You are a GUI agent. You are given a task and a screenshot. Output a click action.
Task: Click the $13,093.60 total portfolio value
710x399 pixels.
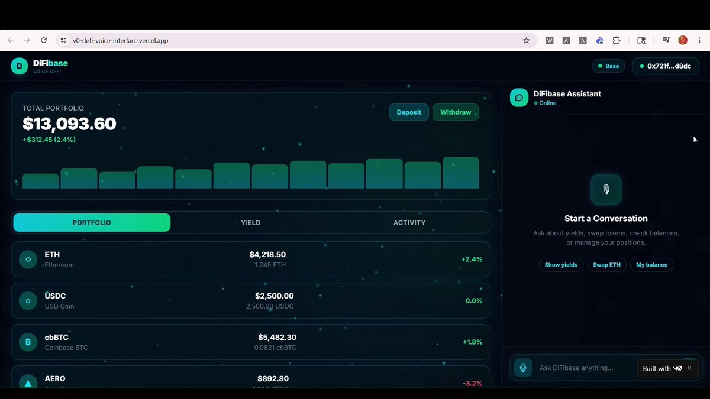69,124
